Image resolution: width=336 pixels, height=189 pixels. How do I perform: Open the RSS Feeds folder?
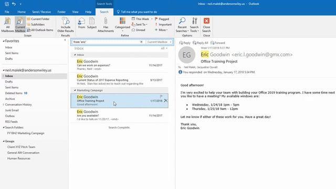[x=12, y=122]
